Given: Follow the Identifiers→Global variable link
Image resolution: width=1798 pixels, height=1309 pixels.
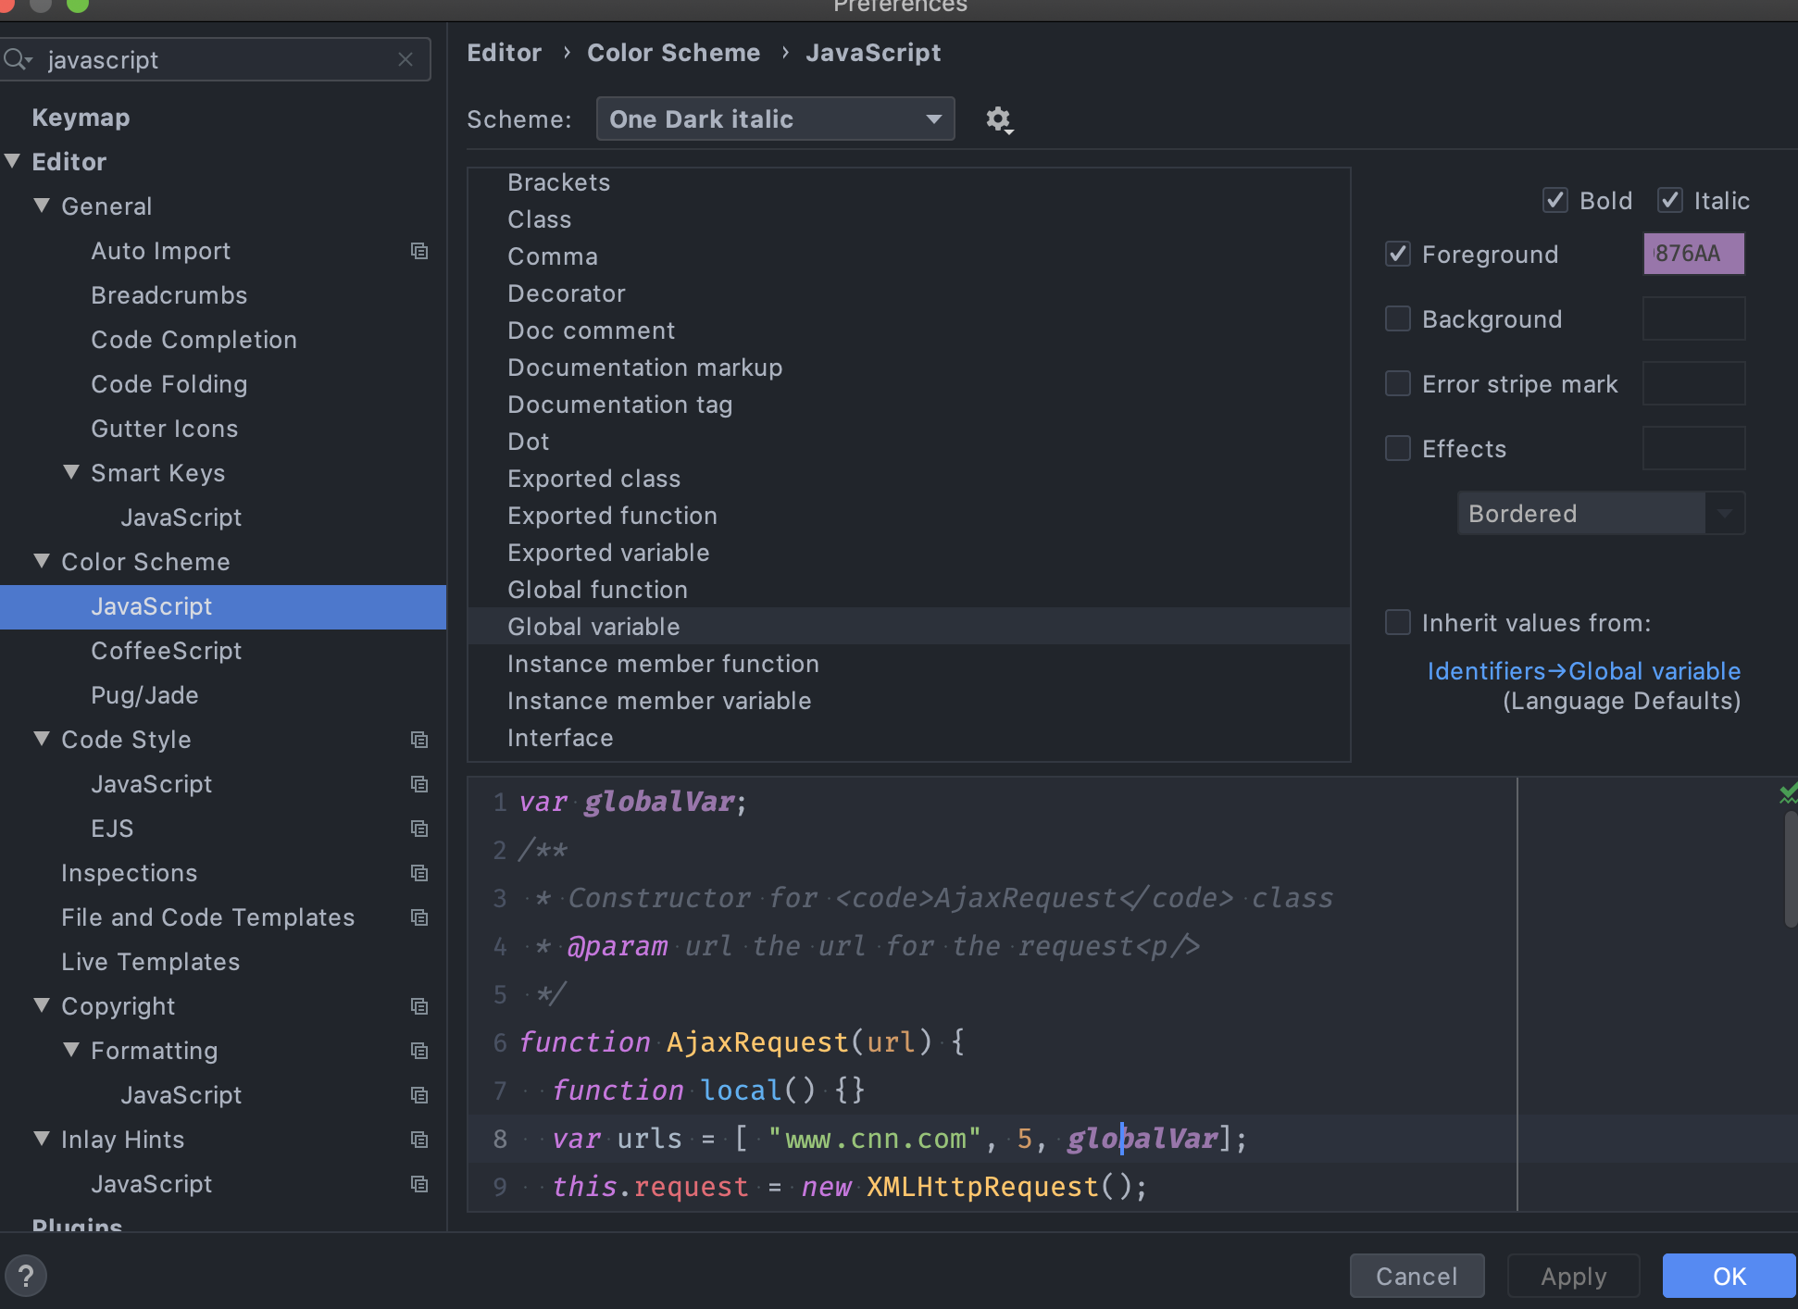Looking at the screenshot, I should pyautogui.click(x=1584, y=671).
